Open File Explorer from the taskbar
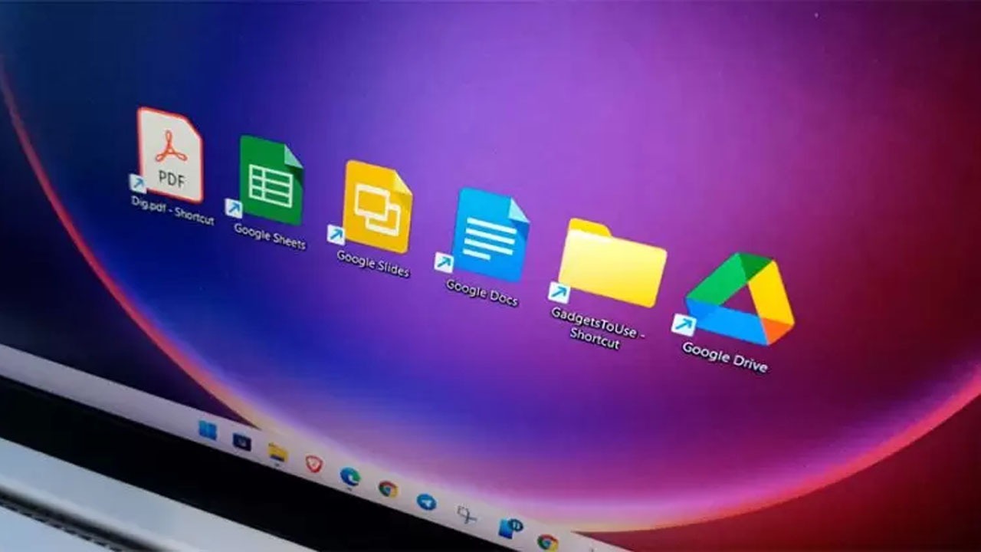Viewport: 981px width, 552px height. (x=277, y=452)
